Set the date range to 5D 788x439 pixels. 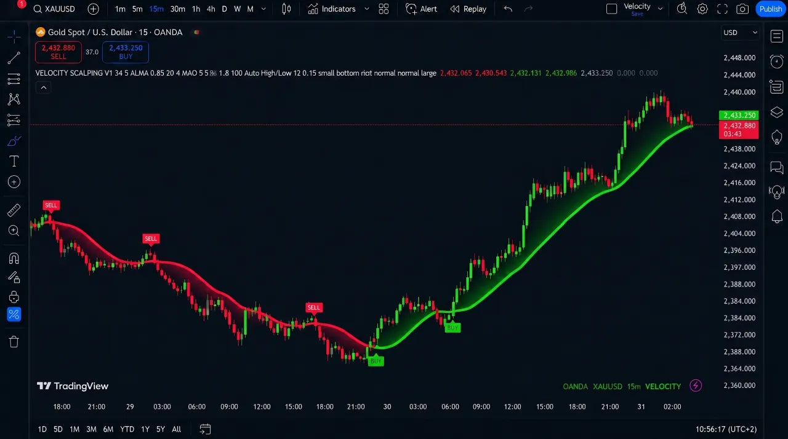58,429
